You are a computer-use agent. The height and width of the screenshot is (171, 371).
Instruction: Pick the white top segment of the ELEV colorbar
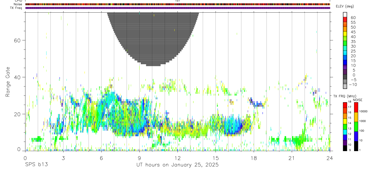pos(345,14)
